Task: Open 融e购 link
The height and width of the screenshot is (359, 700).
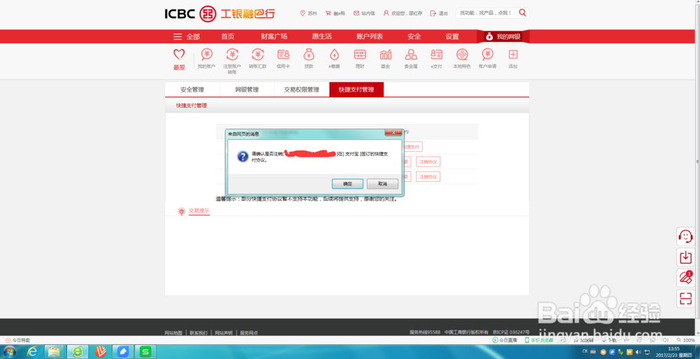Action: [335, 13]
